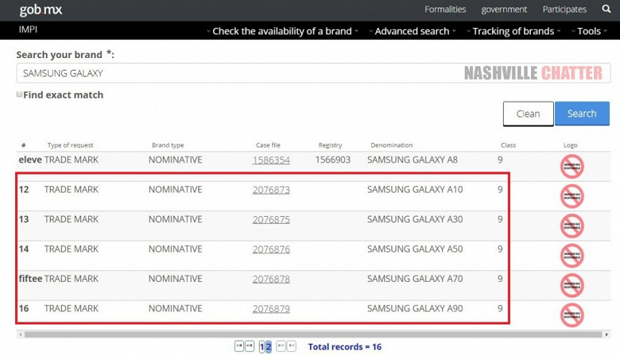
Task: Click logo unavailable icon for Galaxy A50
Action: tap(572, 254)
